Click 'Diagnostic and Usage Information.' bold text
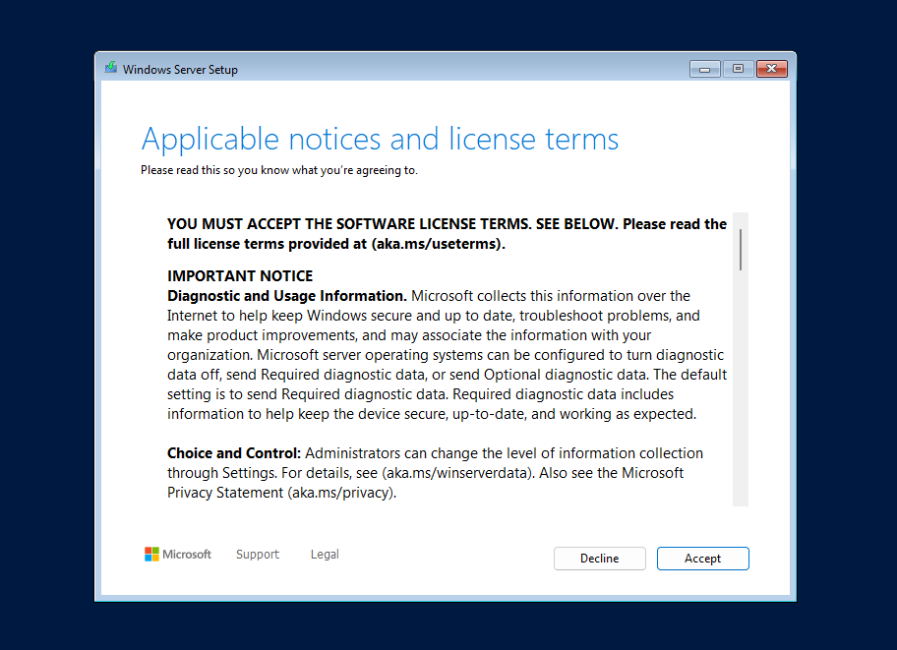This screenshot has width=897, height=650. click(x=286, y=296)
